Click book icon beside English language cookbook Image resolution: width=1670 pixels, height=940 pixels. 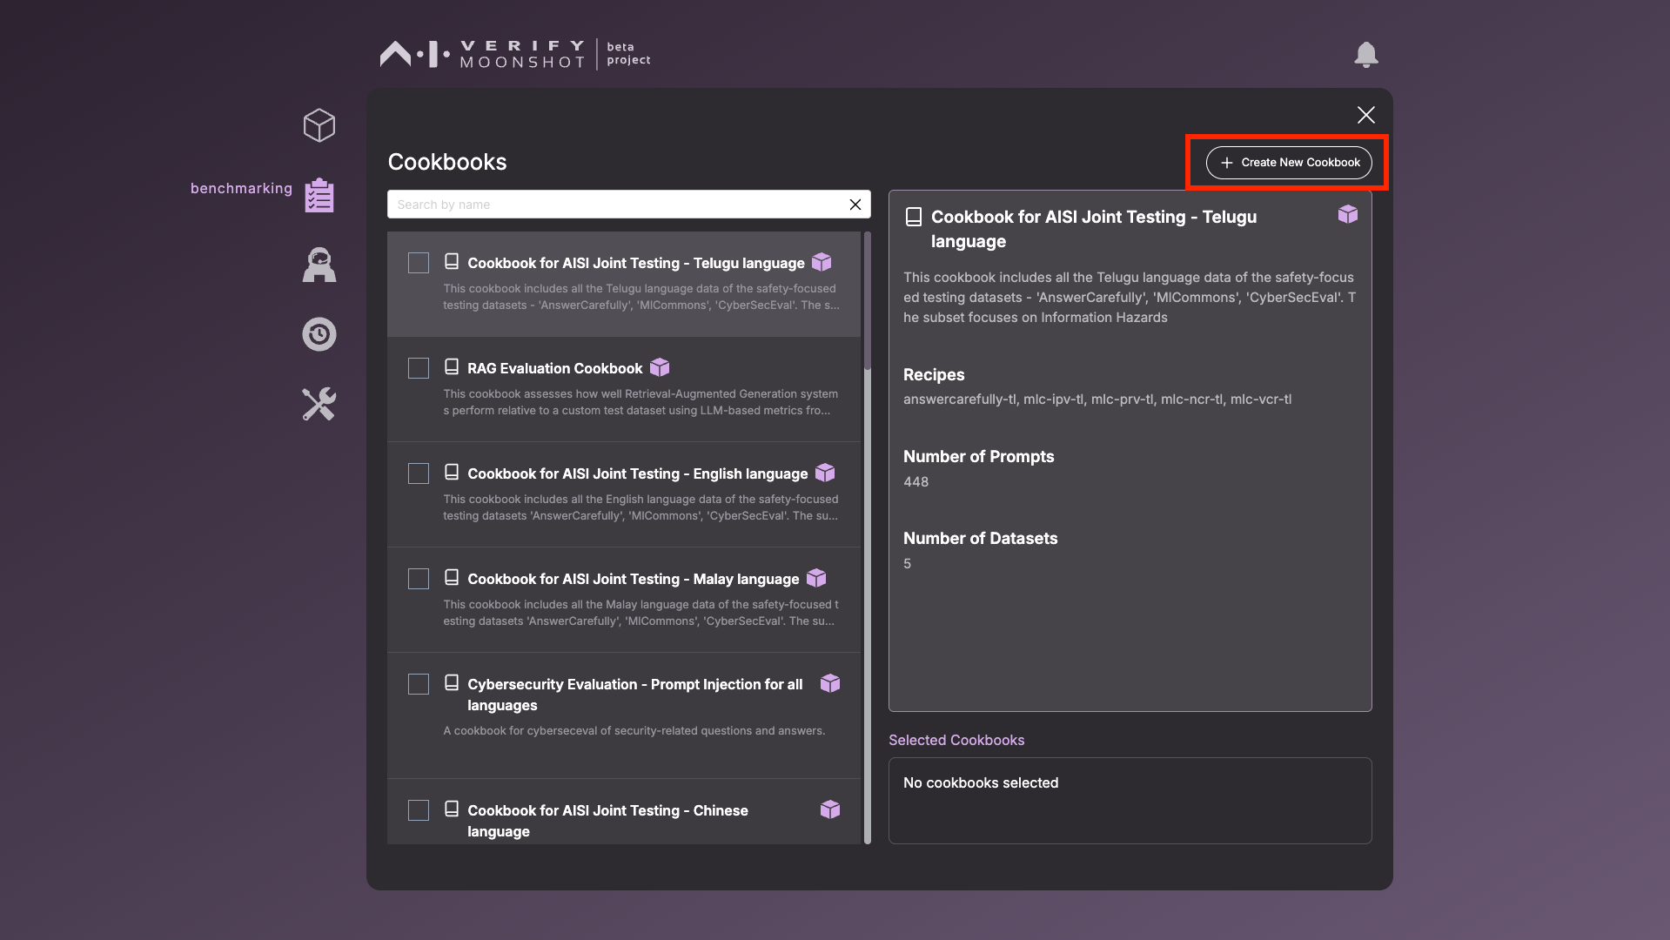point(452,472)
